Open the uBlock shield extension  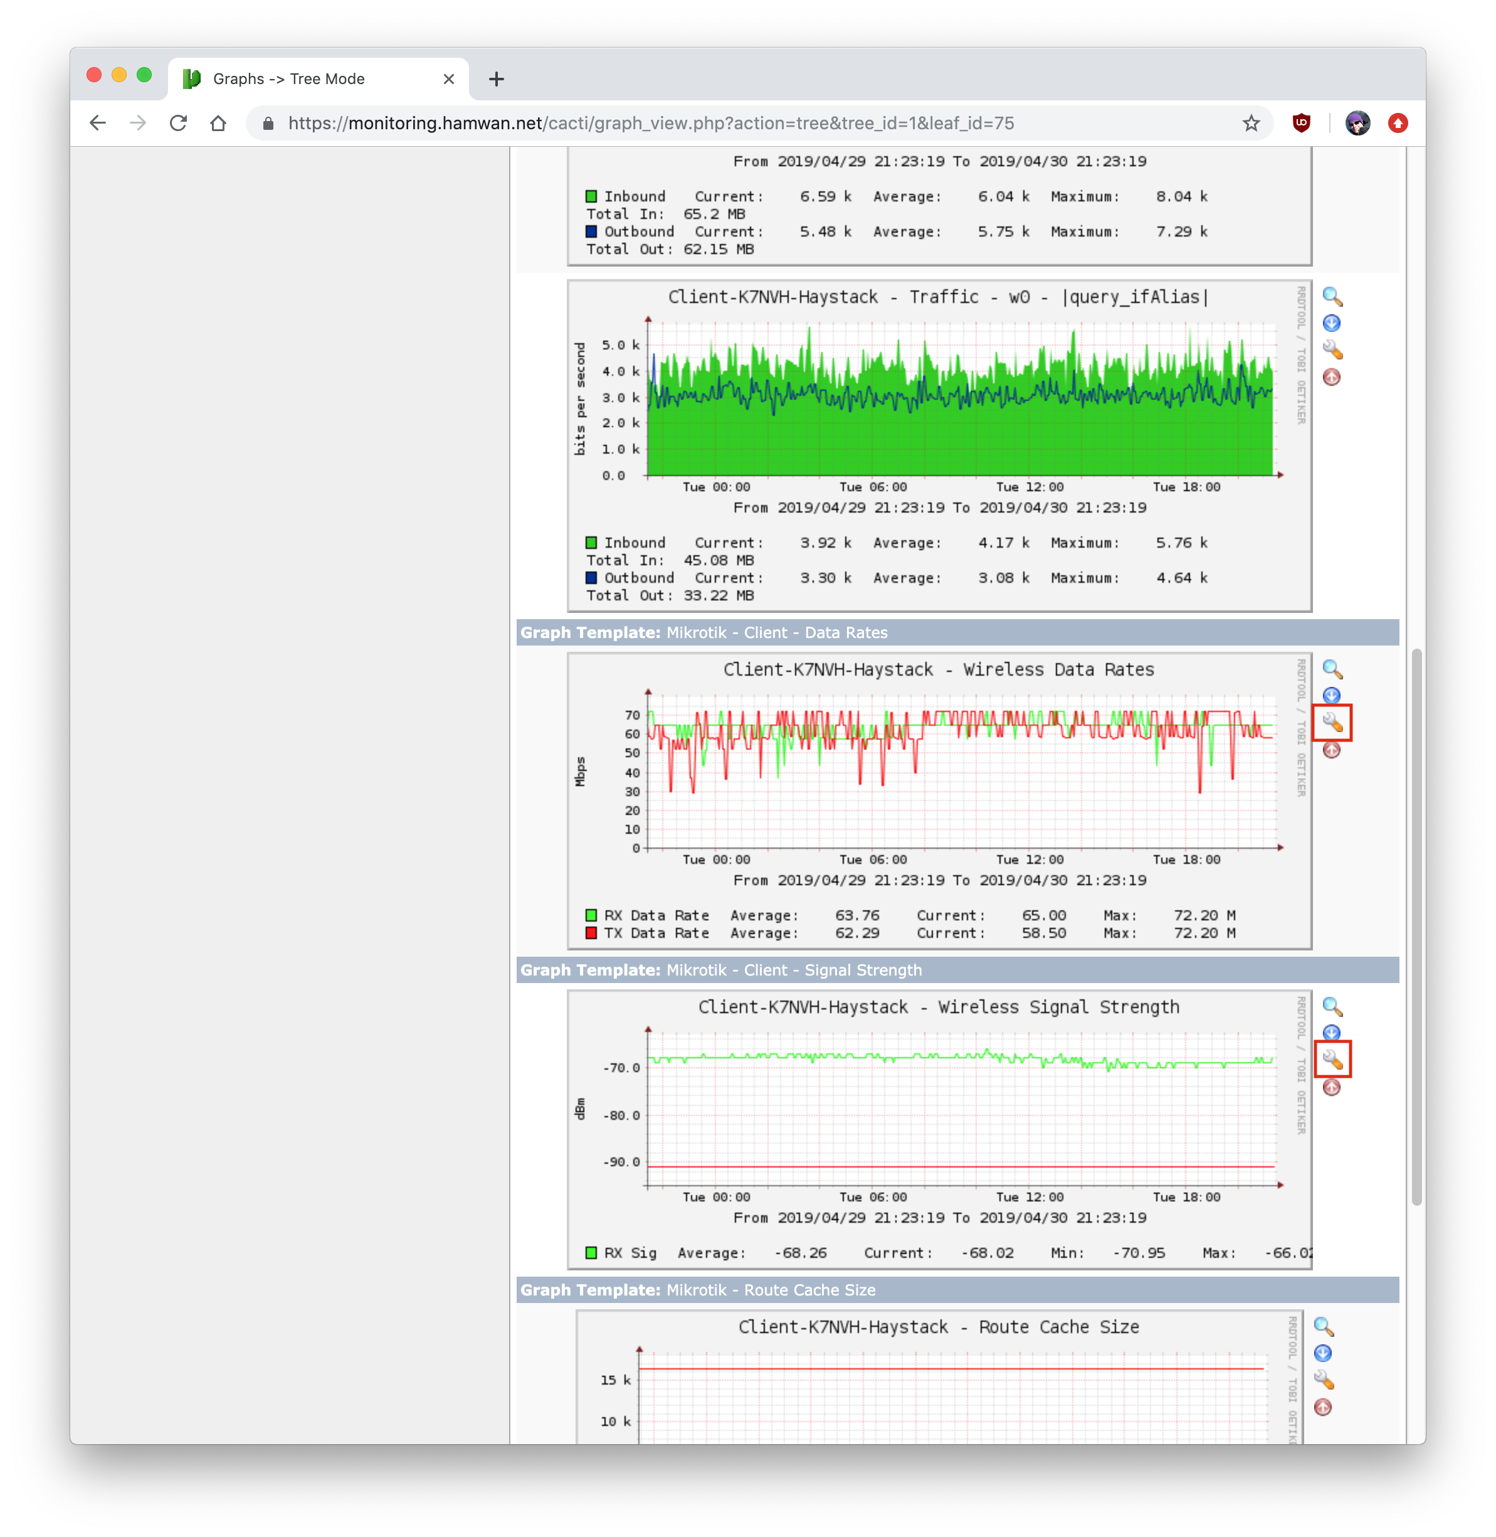click(1301, 124)
